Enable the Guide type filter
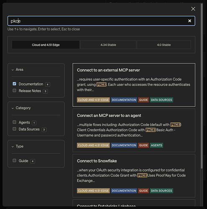This screenshot has width=207, height=209. click(14, 160)
